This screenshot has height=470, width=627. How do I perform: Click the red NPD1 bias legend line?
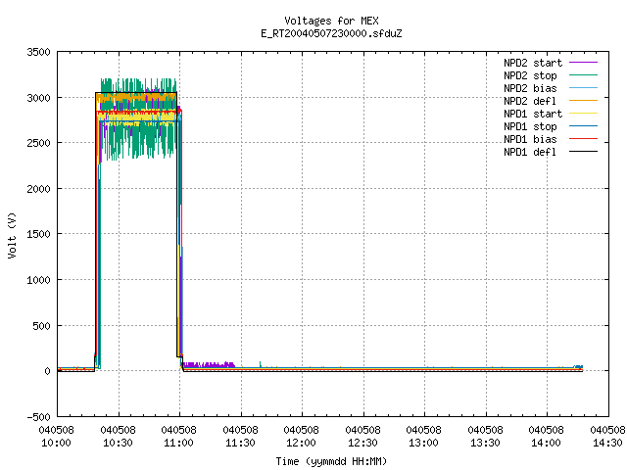[583, 139]
